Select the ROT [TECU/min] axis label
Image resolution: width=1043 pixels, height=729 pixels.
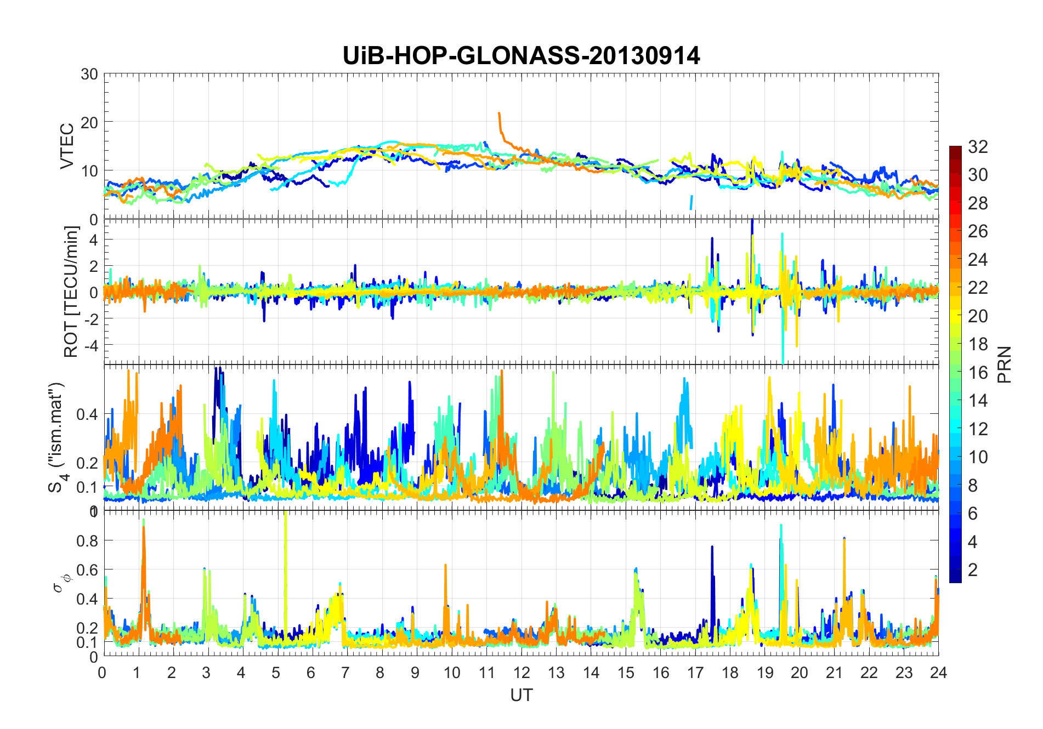(x=71, y=292)
